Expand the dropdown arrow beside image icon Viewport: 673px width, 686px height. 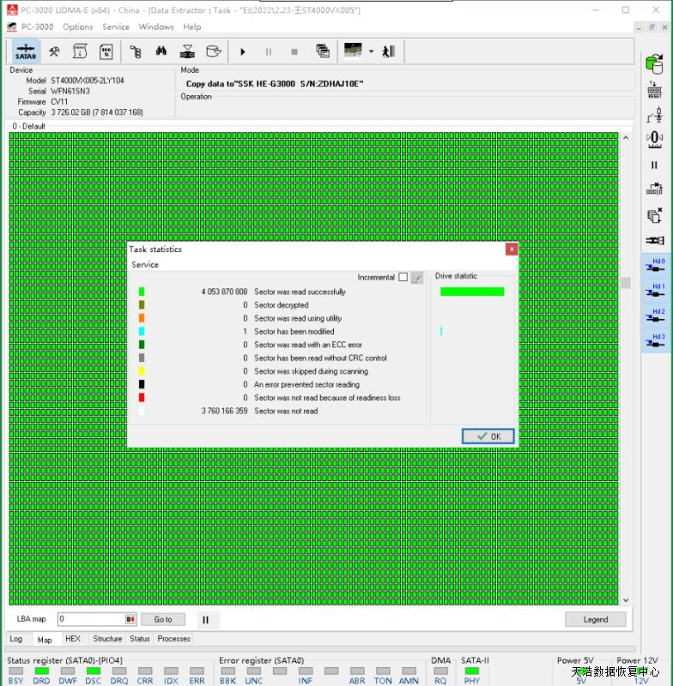pos(371,51)
